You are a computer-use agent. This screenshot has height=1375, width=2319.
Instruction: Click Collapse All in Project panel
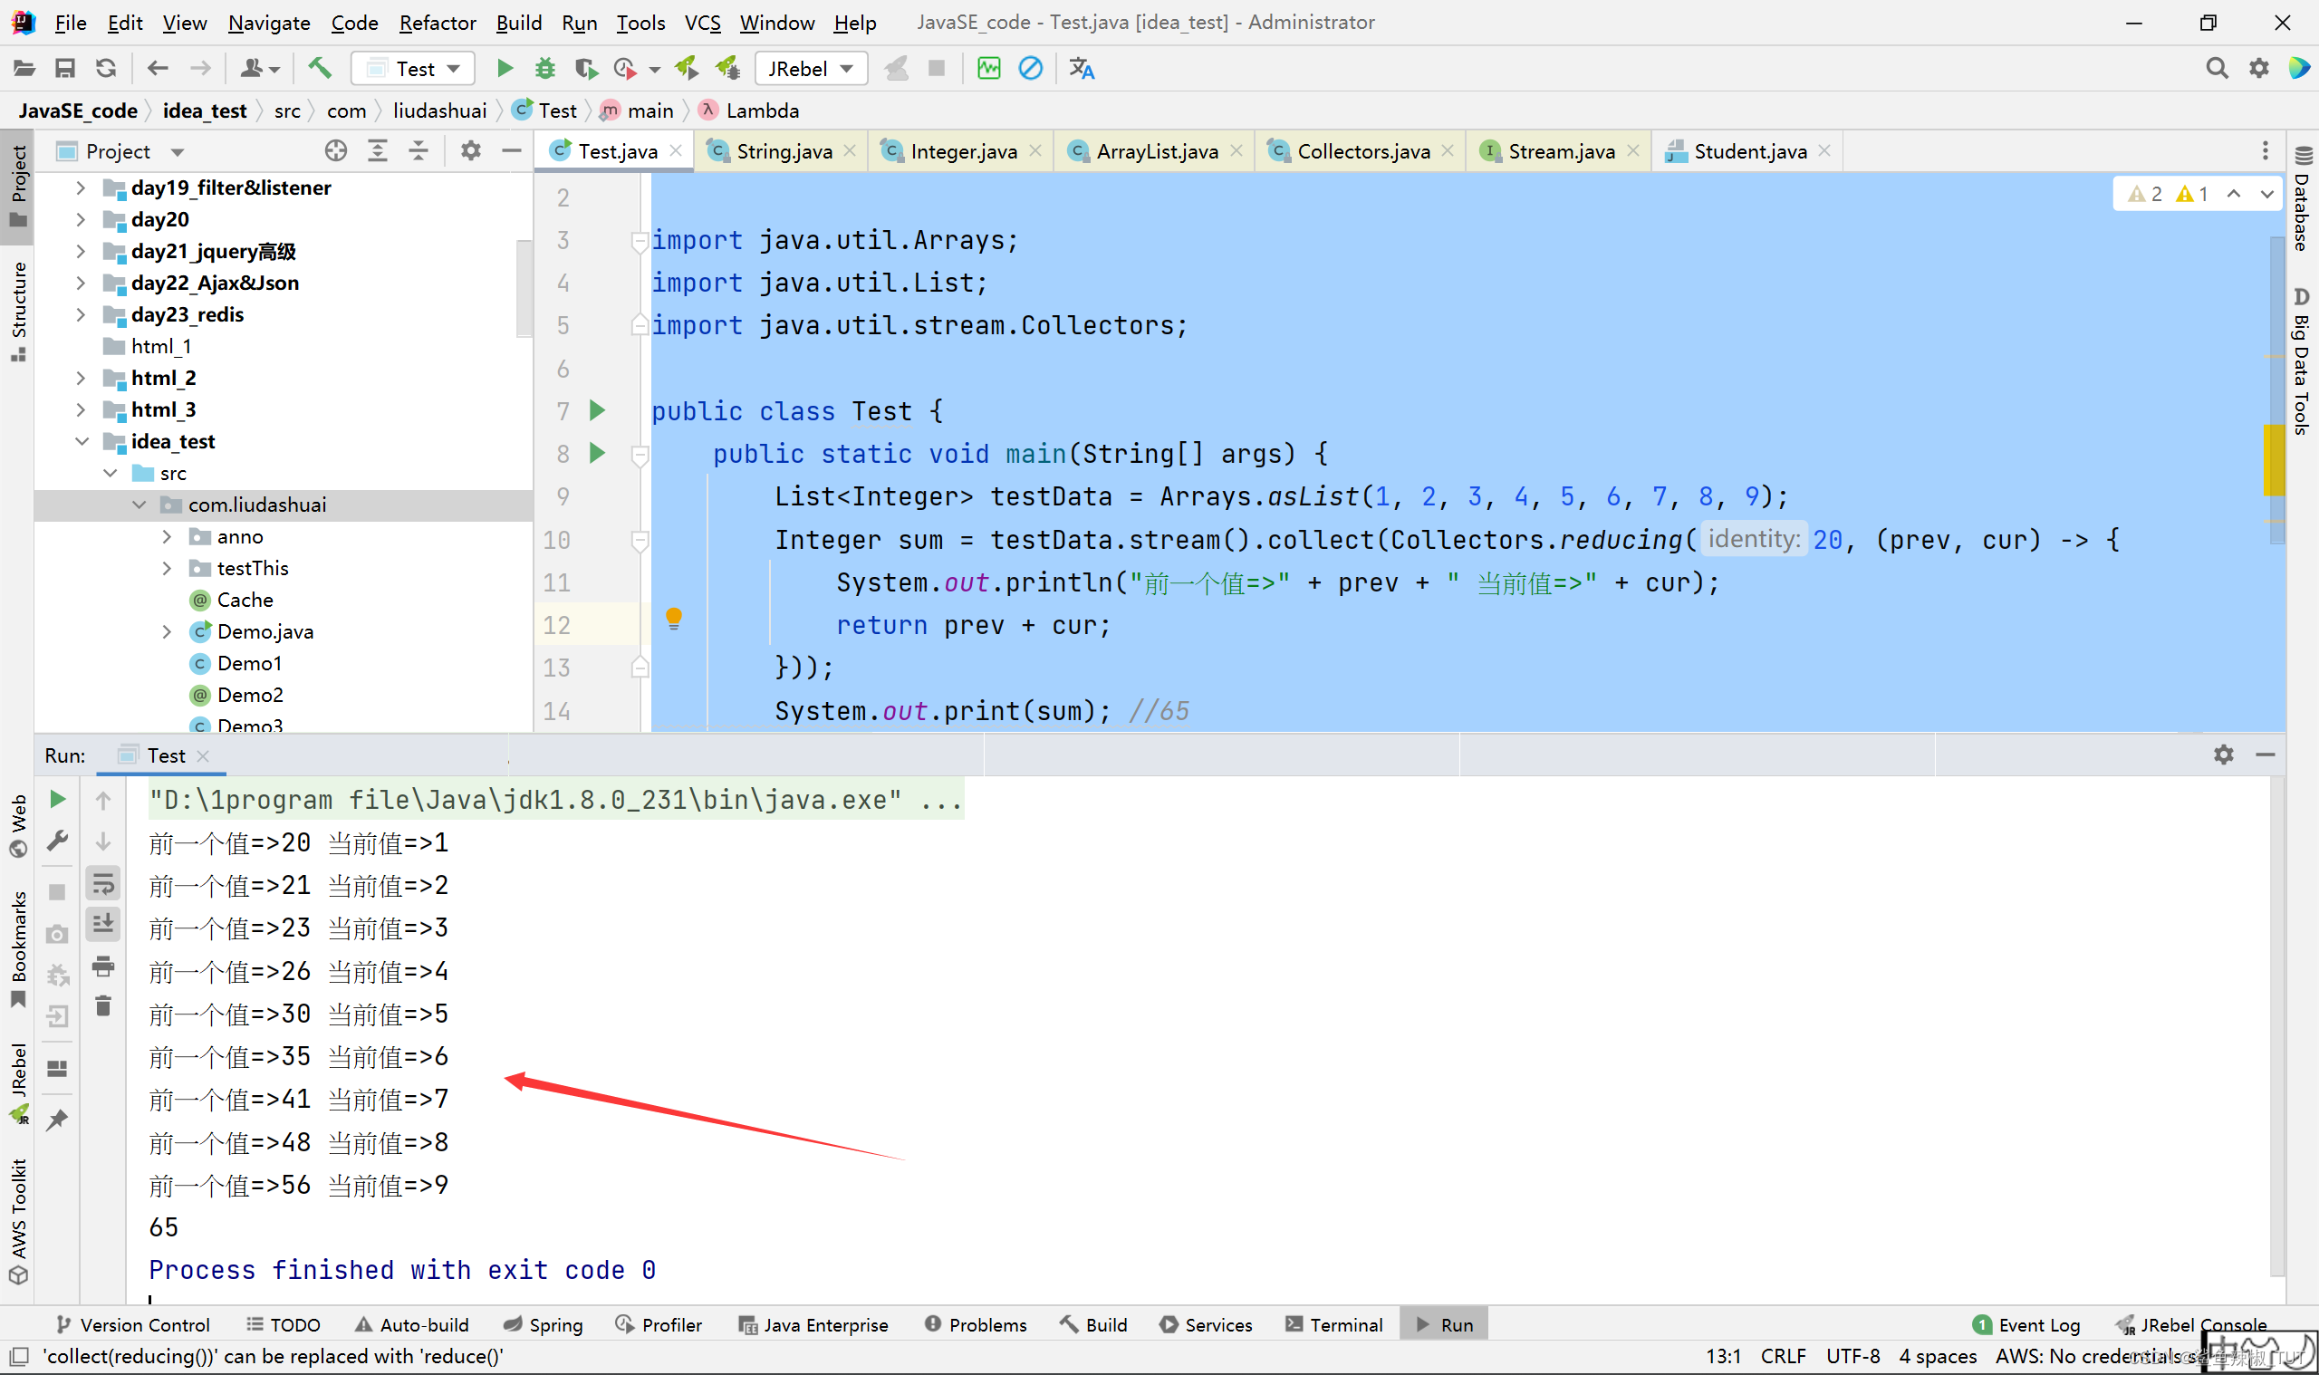pos(419,150)
